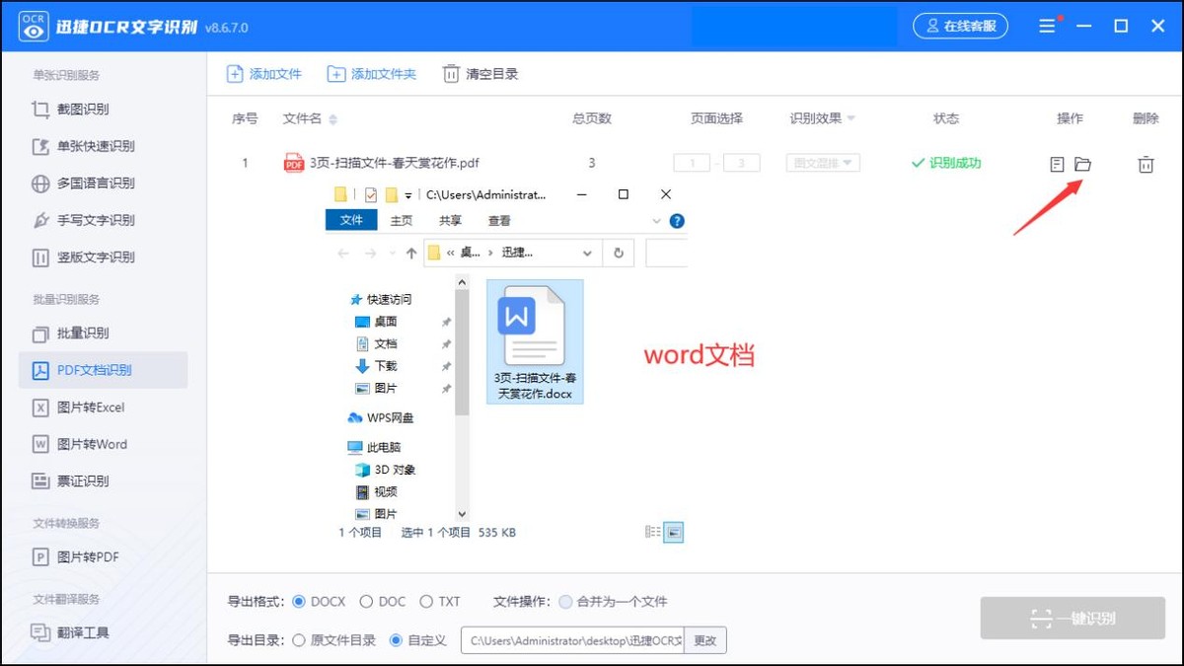Contact 在线客服 online support
1184x666 pixels.
pyautogui.click(x=960, y=26)
